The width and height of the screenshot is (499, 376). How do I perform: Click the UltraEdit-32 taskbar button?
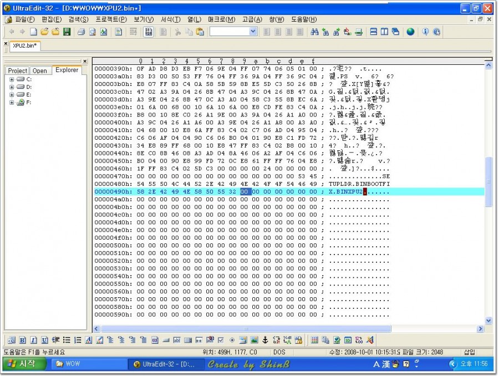[166, 364]
